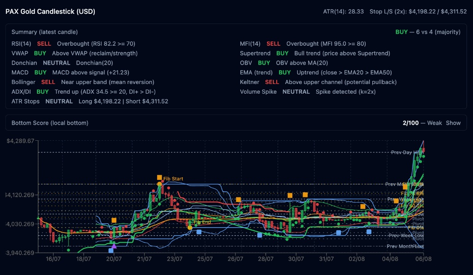
Task: Click the EMA (trend) BUY uptrend row
Action: [x=316, y=72]
